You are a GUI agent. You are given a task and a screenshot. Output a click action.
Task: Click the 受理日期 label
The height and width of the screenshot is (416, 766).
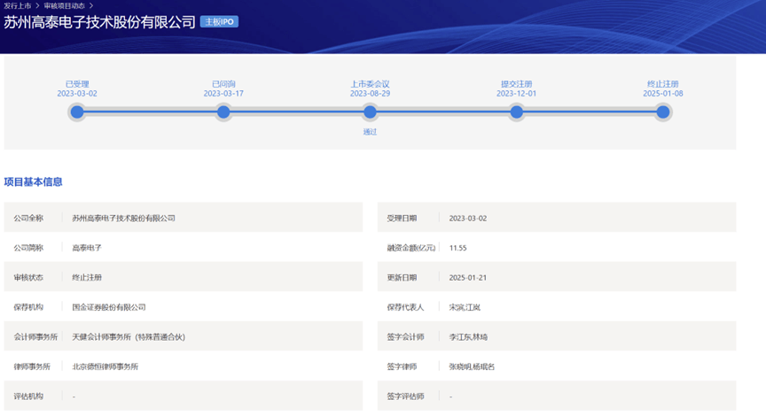(402, 218)
